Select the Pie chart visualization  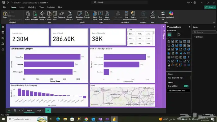(x=185, y=49)
